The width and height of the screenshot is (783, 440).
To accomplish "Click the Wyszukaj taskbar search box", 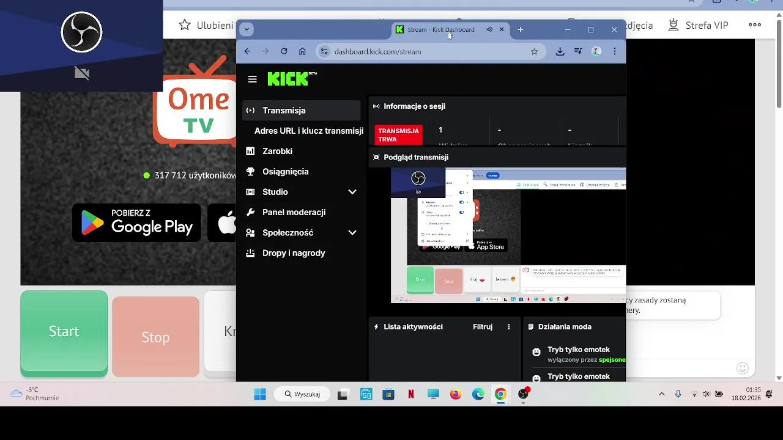I will click(302, 394).
